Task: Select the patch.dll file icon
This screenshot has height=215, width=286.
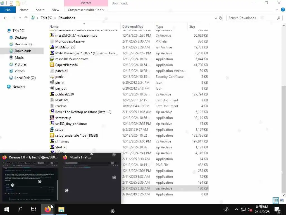Action: coord(52,71)
